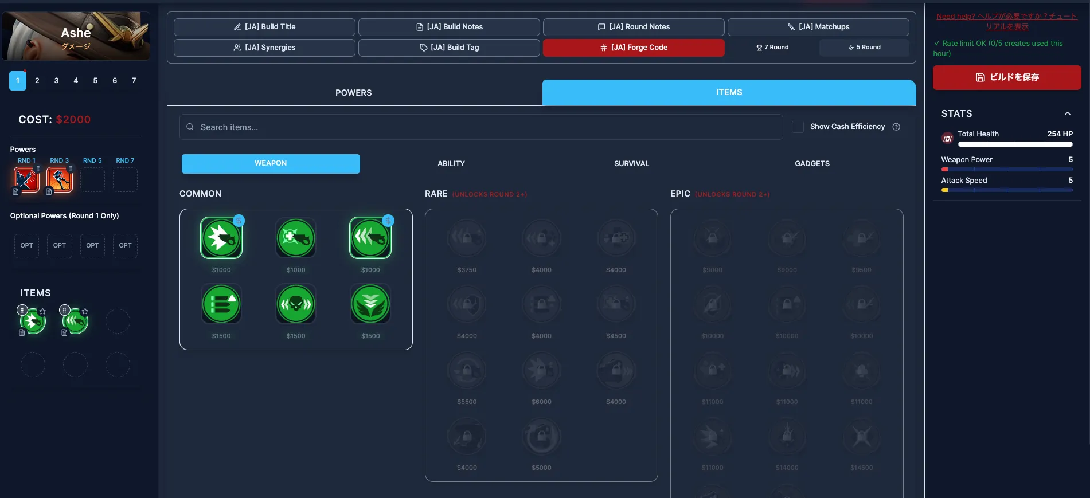Open note on RND 1 power
Screen dimensions: 1090x498
pos(16,192)
